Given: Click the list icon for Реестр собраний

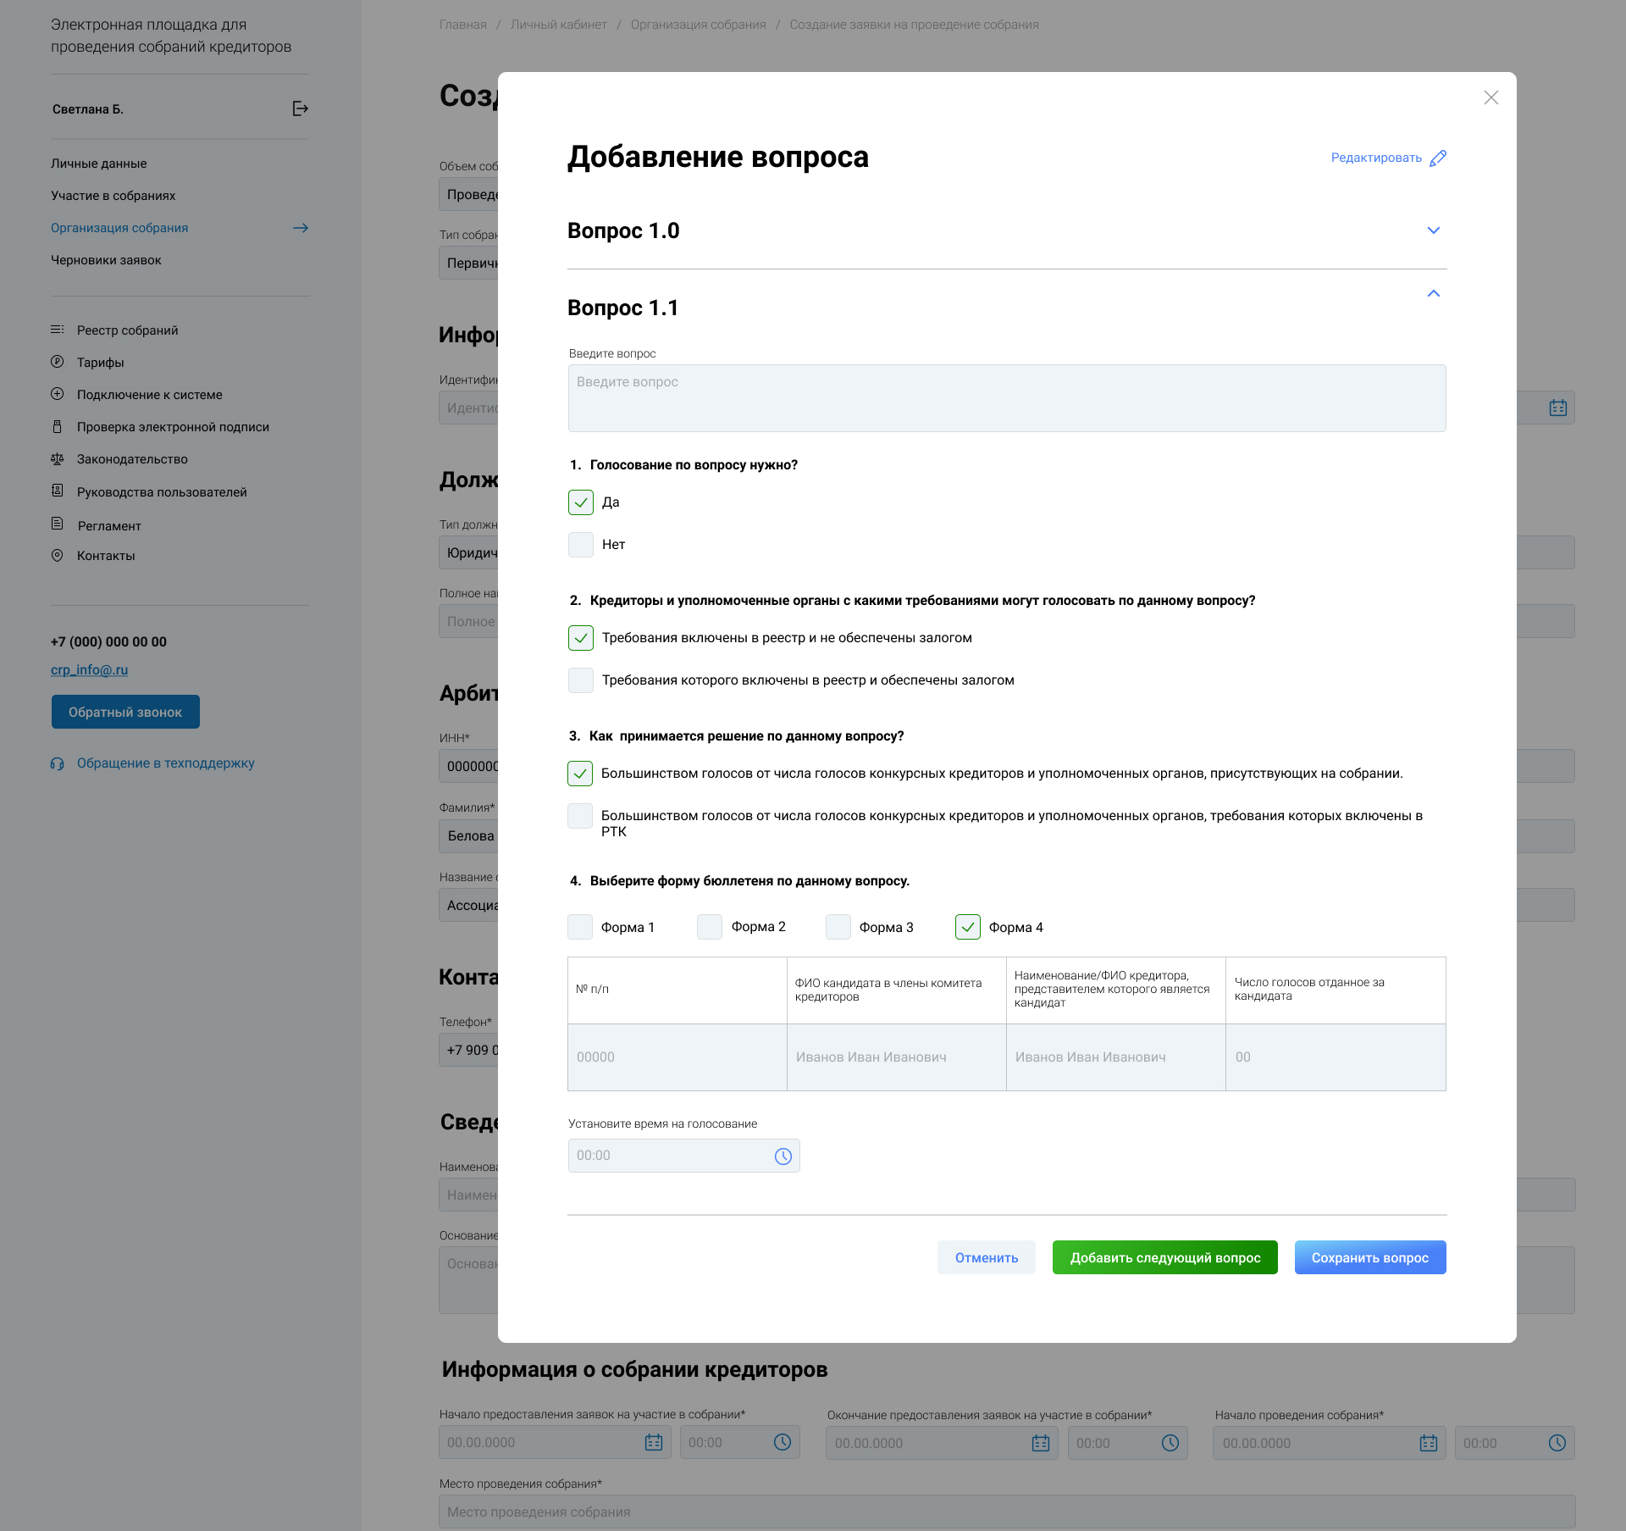Looking at the screenshot, I should 57,330.
